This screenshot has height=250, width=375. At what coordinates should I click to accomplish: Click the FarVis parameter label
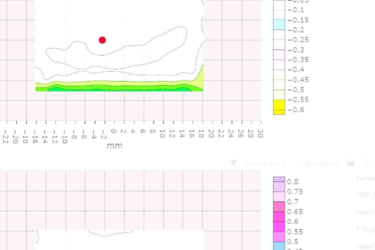pos(365,178)
